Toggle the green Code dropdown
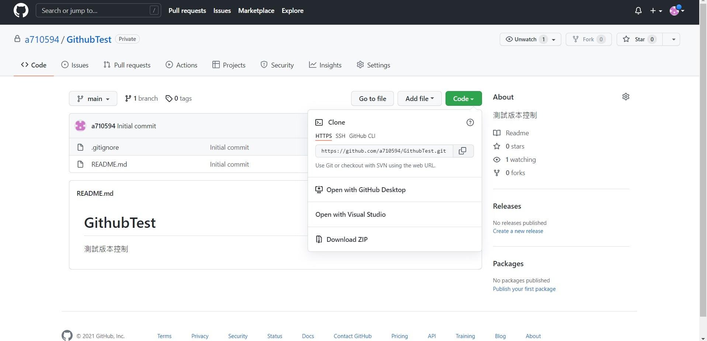The height and width of the screenshot is (341, 707). [464, 98]
